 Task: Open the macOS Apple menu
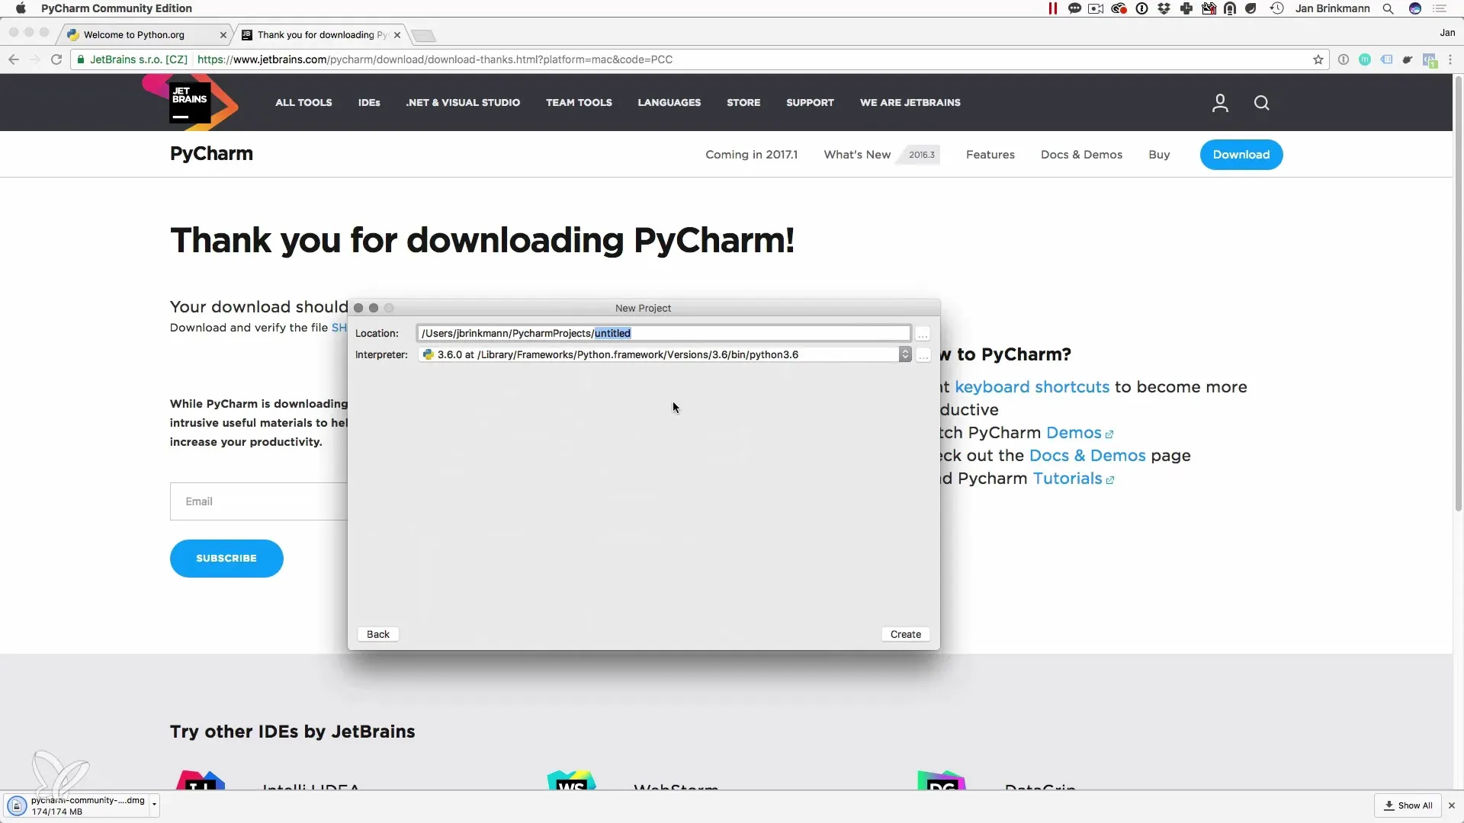point(21,8)
